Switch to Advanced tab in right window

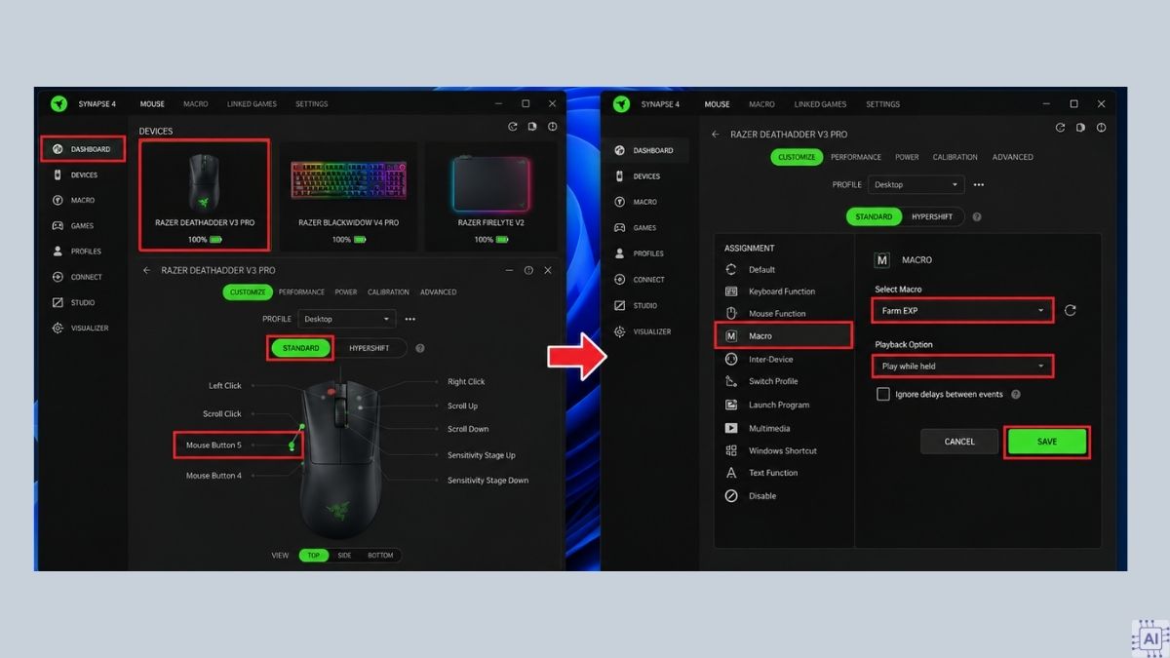coord(1013,157)
